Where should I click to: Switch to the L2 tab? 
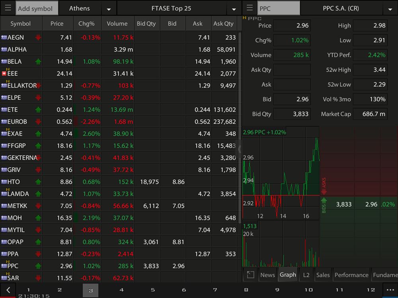pos(306,275)
